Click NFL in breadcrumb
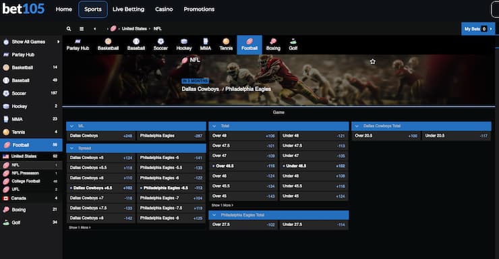499x259 pixels. point(158,28)
